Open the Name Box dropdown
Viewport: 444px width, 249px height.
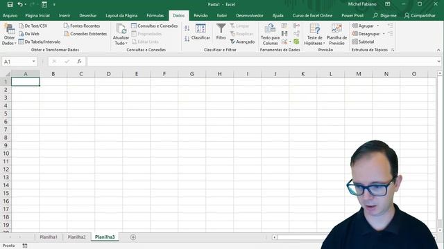34,62
